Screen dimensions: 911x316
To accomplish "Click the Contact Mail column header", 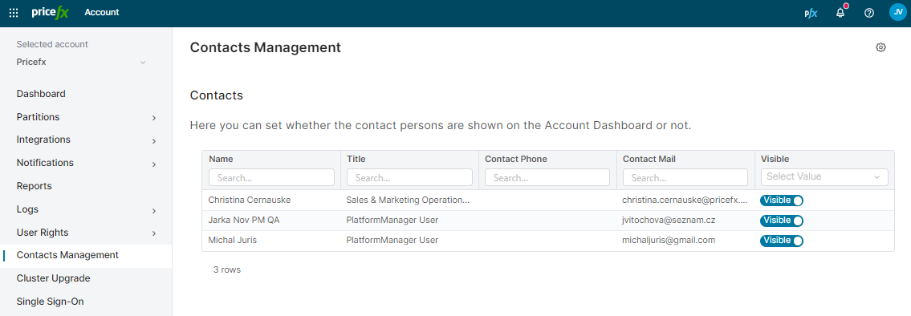I will 649,159.
